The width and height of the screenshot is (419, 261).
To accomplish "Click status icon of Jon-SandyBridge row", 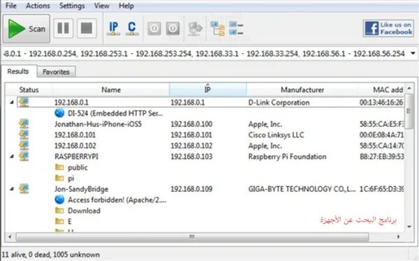I will tap(24, 188).
